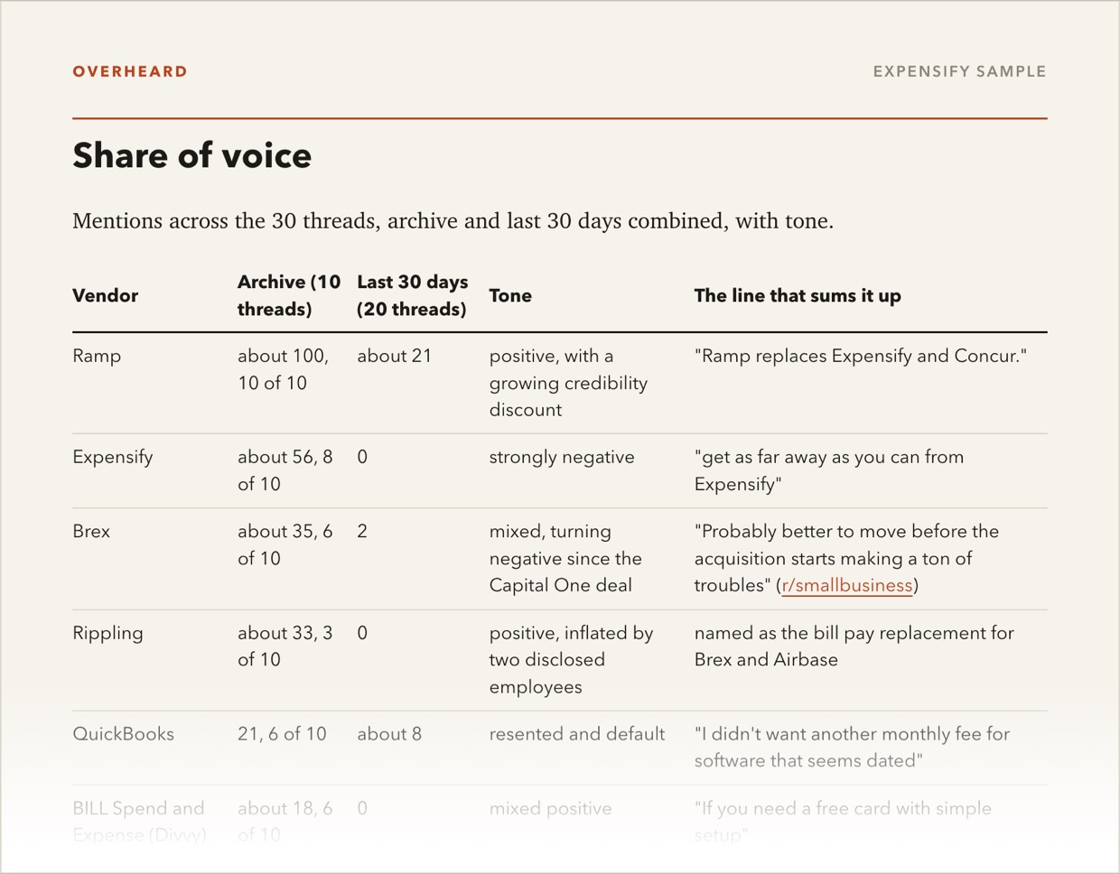Click 'named as the bill pay replacement' cell
Image resolution: width=1120 pixels, height=874 pixels.
[x=854, y=646]
